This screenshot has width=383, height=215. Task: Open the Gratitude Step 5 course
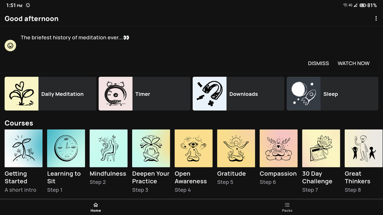click(x=236, y=148)
